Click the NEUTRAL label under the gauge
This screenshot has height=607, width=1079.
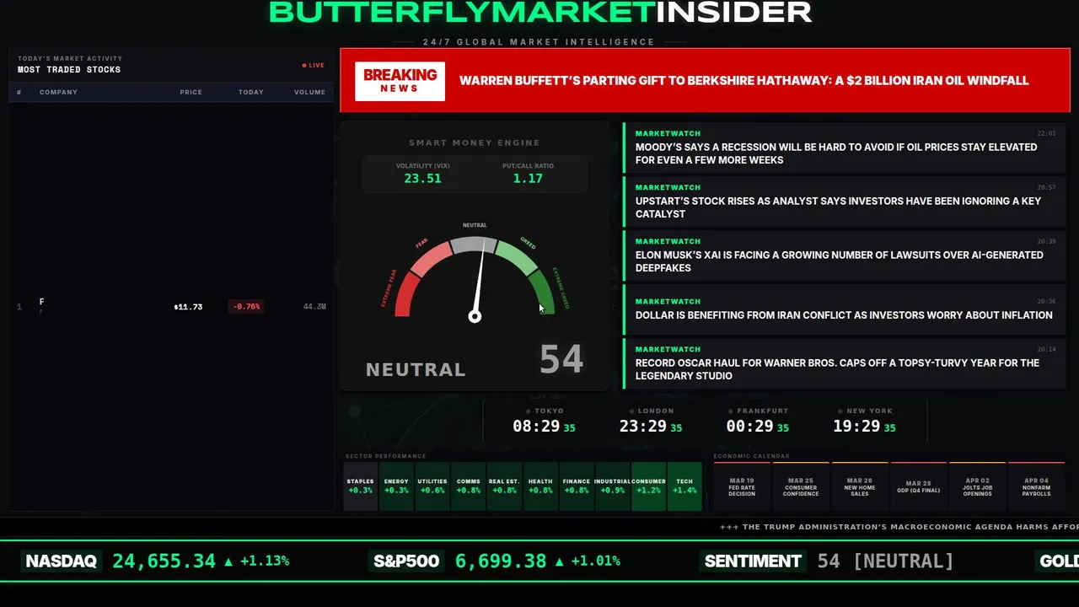click(x=416, y=369)
